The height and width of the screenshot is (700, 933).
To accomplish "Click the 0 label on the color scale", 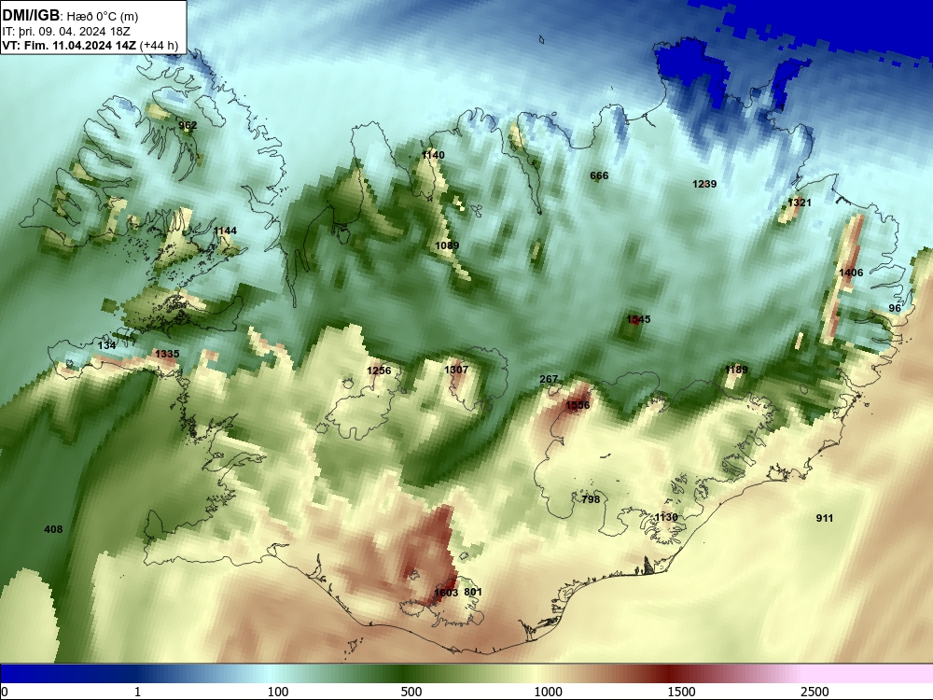I will (4, 692).
